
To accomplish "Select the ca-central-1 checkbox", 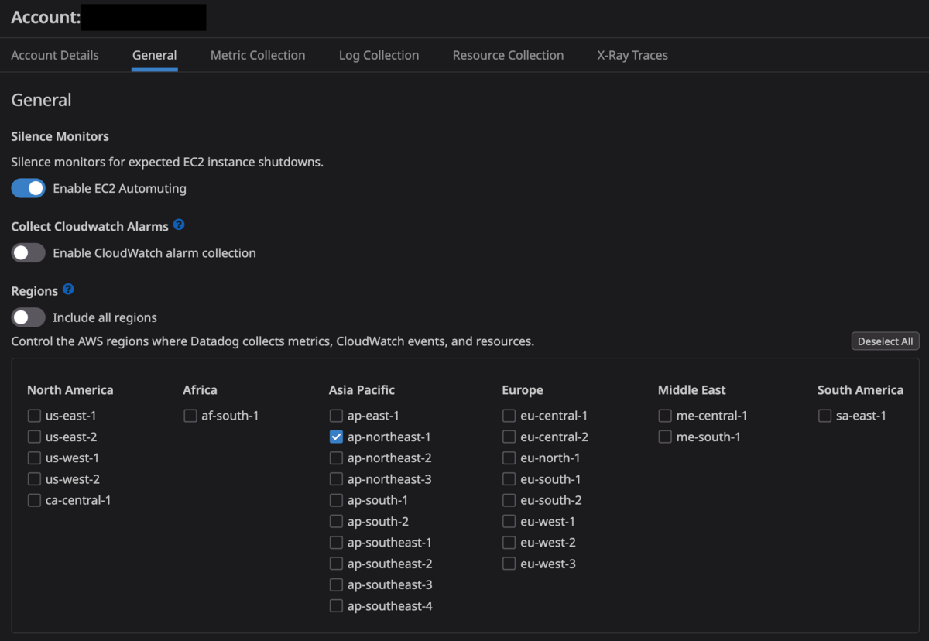I will tap(34, 500).
